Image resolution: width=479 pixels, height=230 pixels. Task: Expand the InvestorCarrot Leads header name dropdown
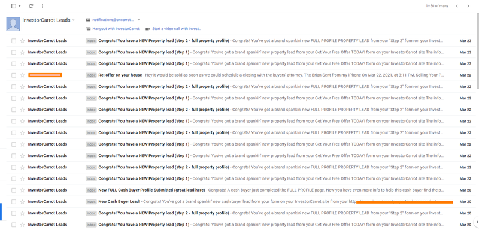point(73,20)
